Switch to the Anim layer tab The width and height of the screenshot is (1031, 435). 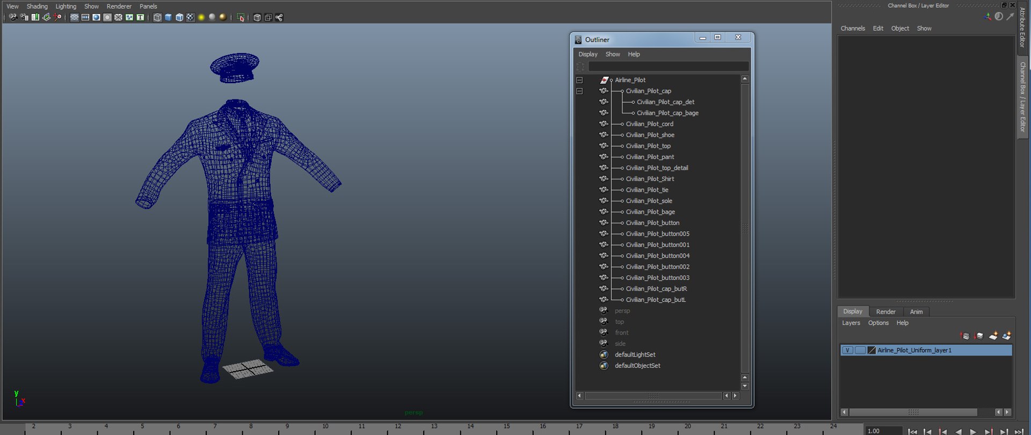coord(916,312)
